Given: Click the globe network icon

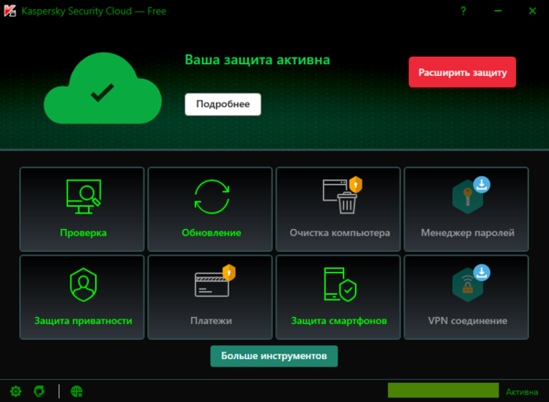Looking at the screenshot, I should [76, 391].
